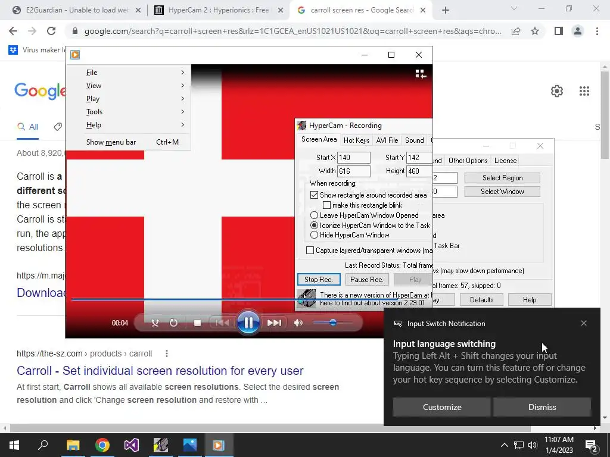The width and height of the screenshot is (610, 457).
Task: Open Windows Start menu
Action: point(14,445)
